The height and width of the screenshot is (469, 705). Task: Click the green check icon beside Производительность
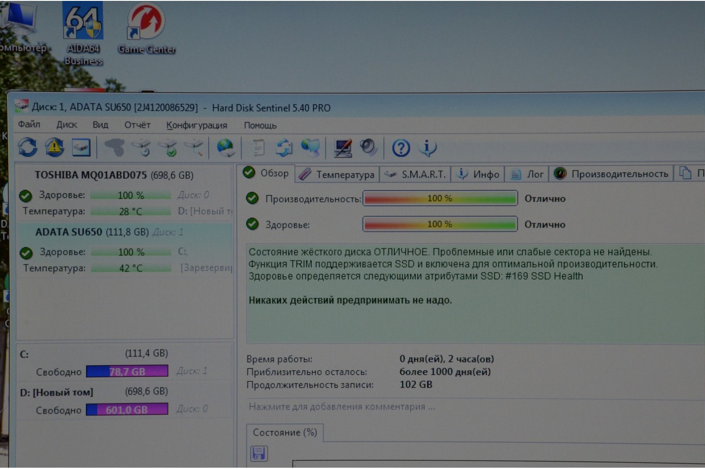tap(252, 198)
